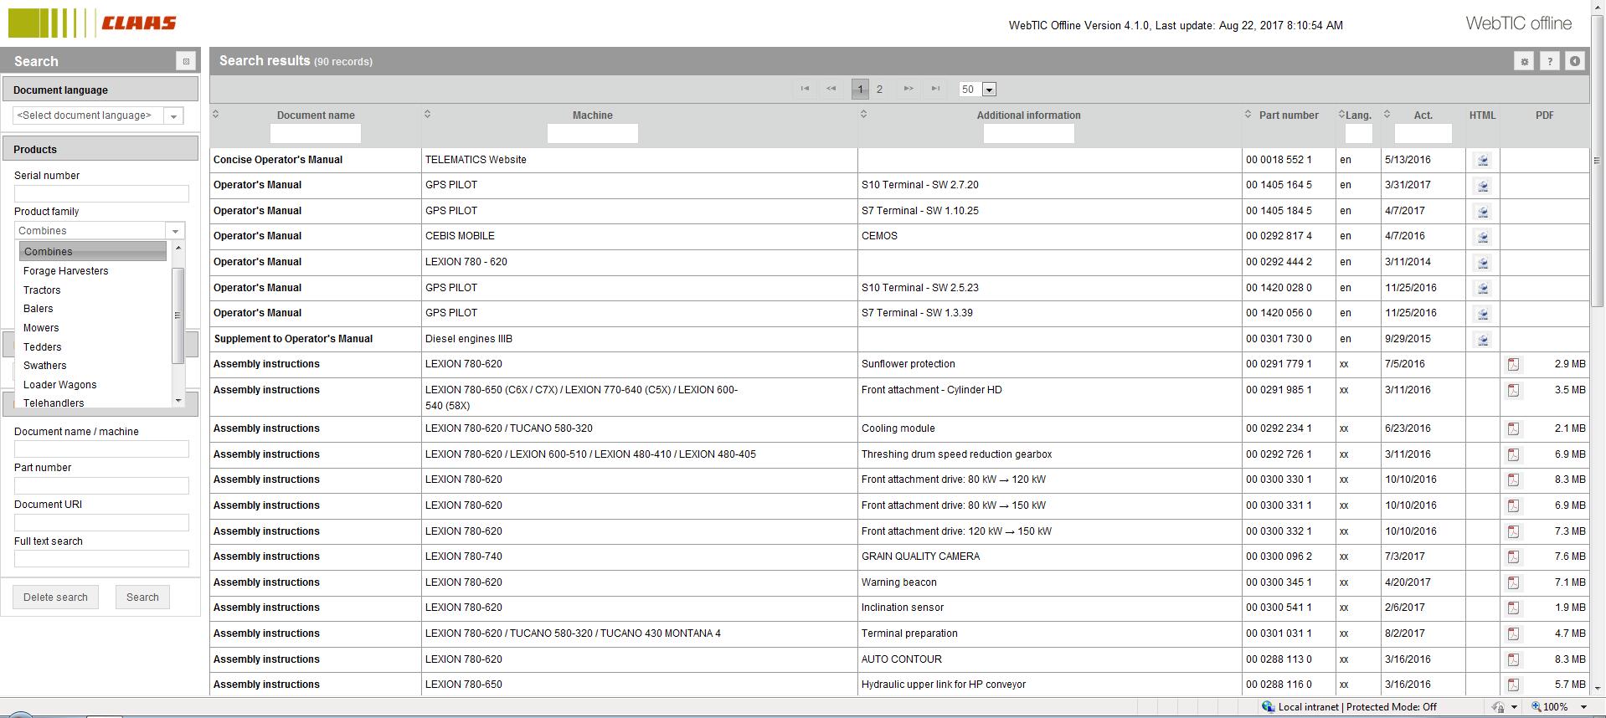The width and height of the screenshot is (1606, 718).
Task: Open HTML supplement for Diesel engines IIIB
Action: [x=1482, y=340]
